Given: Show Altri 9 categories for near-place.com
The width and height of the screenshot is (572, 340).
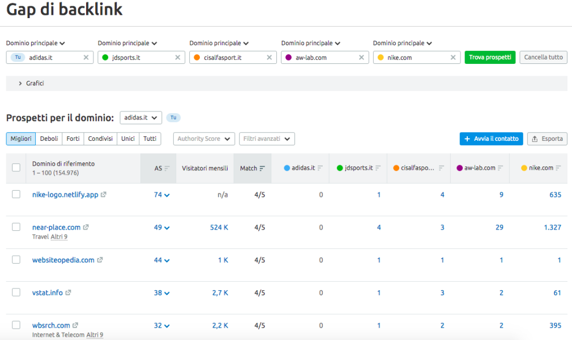Looking at the screenshot, I should (59, 237).
